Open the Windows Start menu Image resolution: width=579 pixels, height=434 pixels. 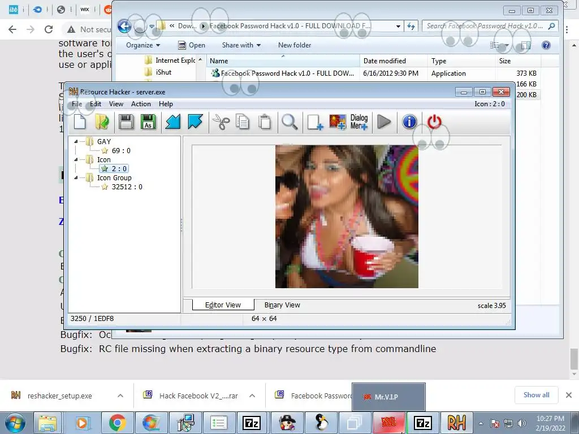click(15, 423)
